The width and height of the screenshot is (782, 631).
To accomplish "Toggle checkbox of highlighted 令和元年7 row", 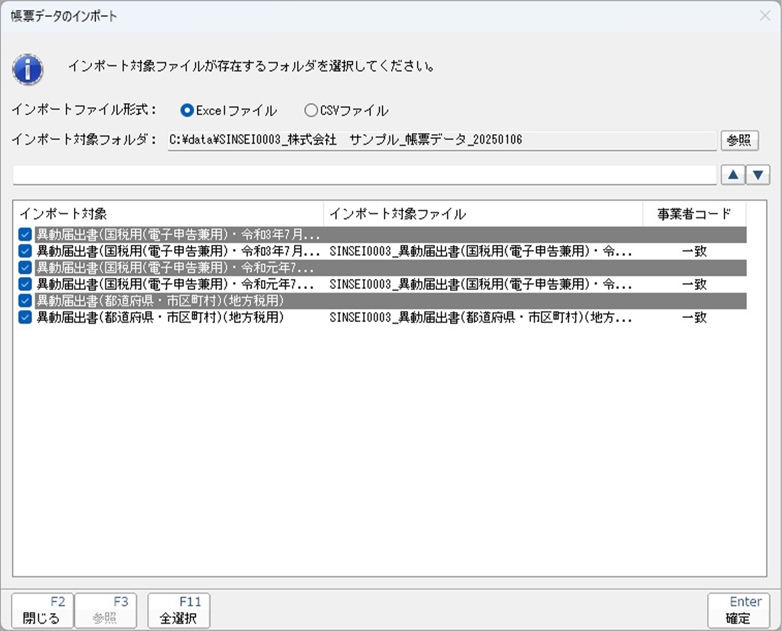I will (25, 267).
